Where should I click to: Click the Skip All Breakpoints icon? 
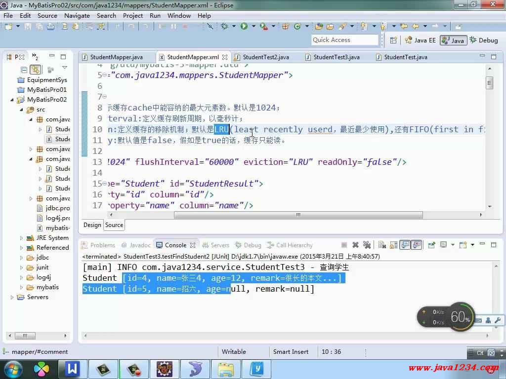point(210,27)
